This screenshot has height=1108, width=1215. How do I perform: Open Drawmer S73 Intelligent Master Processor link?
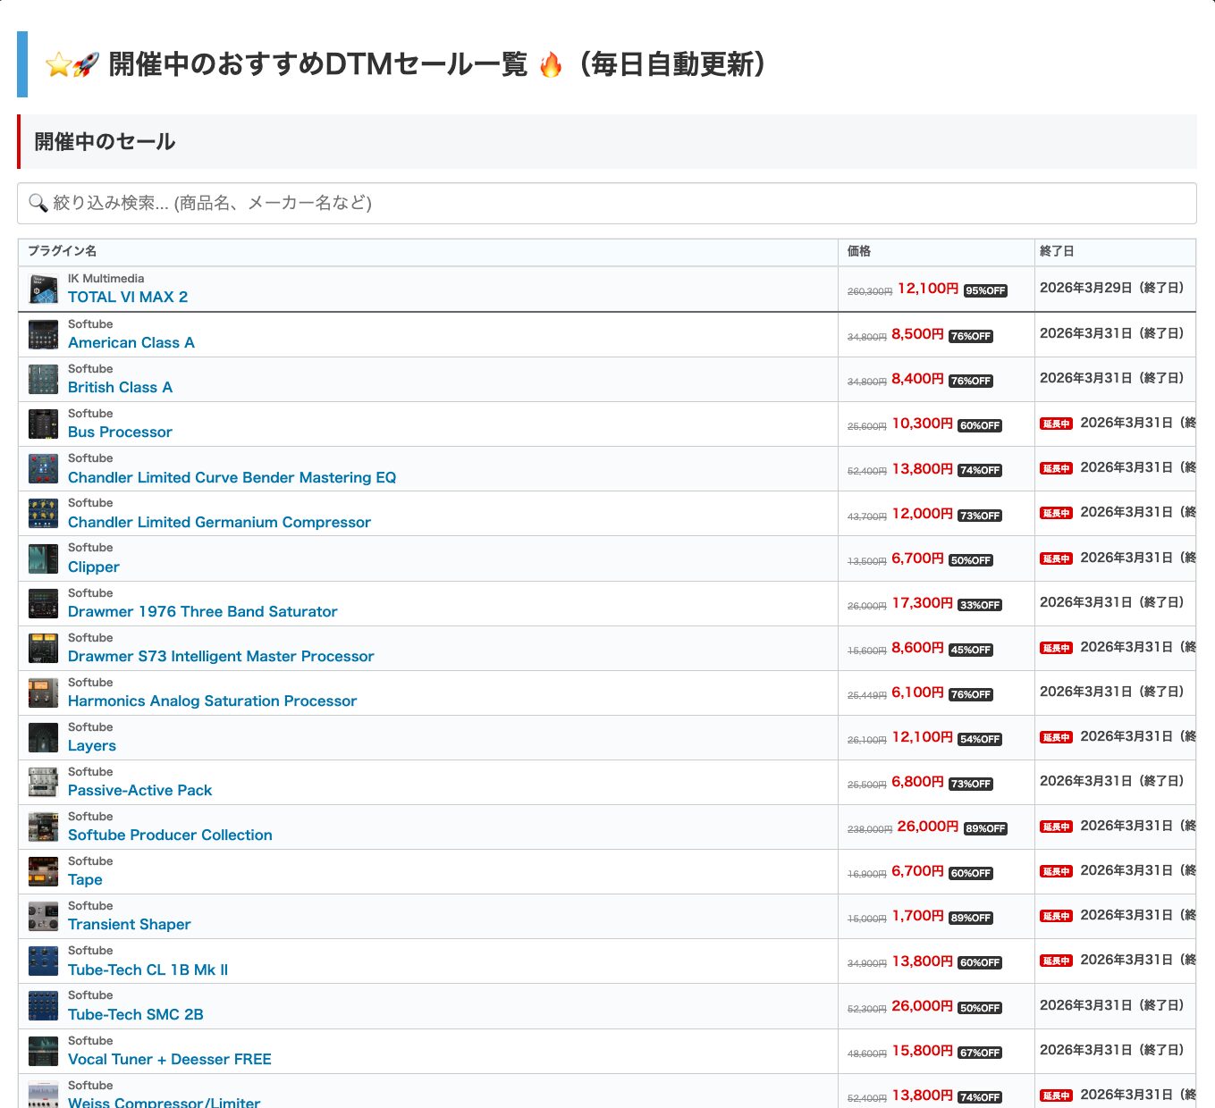click(221, 657)
